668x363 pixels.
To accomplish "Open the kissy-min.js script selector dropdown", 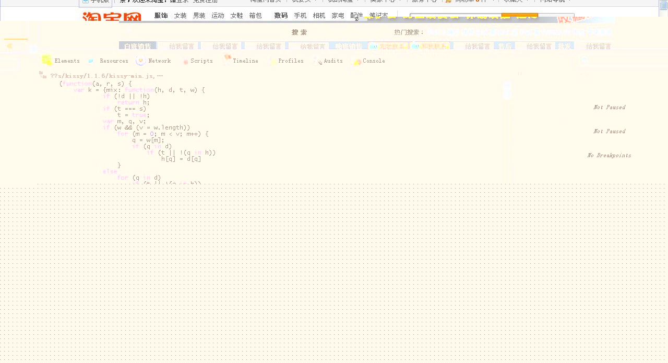I will point(104,76).
